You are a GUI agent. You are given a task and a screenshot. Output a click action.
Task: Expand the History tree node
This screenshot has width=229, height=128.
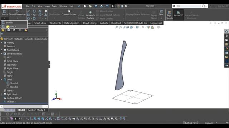point(1,43)
